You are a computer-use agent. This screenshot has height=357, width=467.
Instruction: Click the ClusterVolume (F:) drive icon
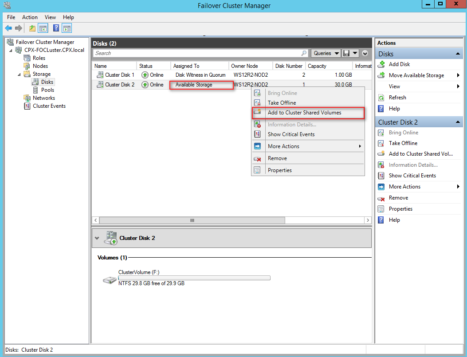pyautogui.click(x=109, y=280)
